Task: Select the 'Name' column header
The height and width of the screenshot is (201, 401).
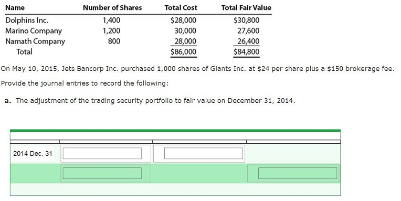Action: pos(15,8)
